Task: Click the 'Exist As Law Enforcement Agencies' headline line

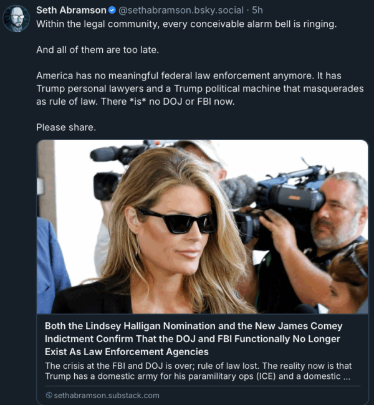Action: 127,352
